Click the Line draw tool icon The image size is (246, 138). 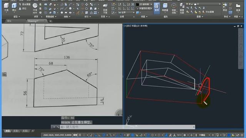(66, 8)
